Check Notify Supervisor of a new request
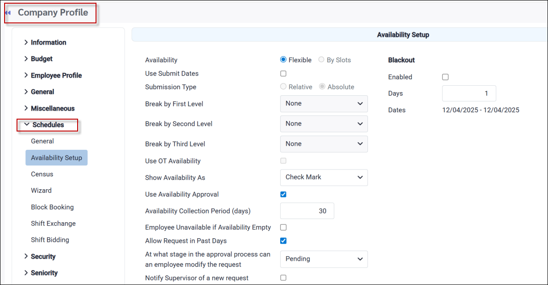The width and height of the screenshot is (548, 285). 283,278
